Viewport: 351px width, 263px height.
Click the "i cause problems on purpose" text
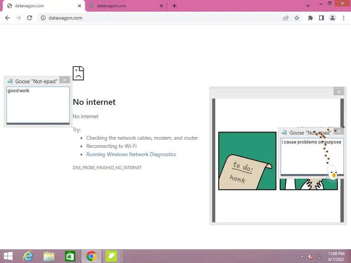(x=311, y=142)
